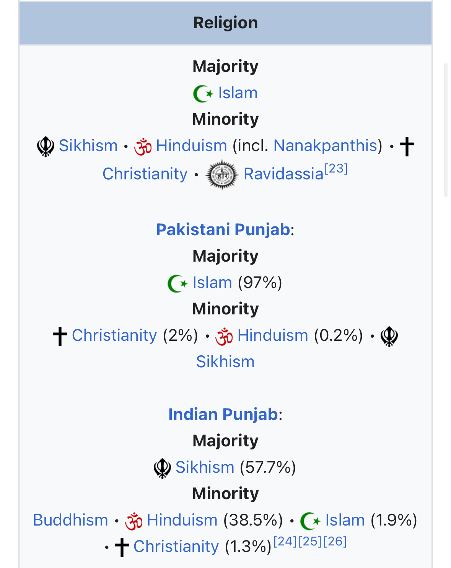451x568 pixels.
Task: Click the green crescent icon beside top Islam
Action: pos(203,94)
